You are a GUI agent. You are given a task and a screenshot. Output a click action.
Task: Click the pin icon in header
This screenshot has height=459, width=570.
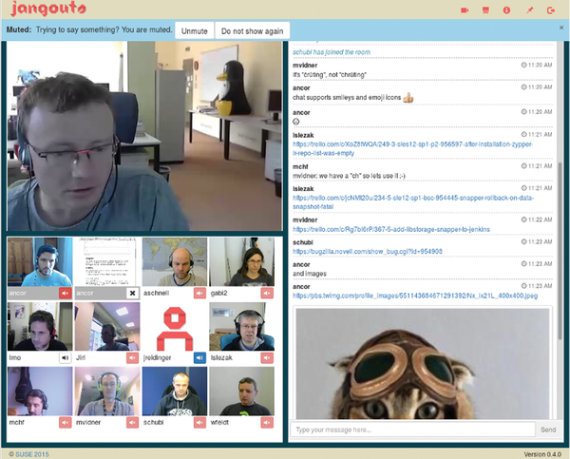[x=530, y=10]
